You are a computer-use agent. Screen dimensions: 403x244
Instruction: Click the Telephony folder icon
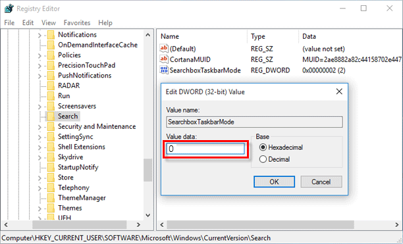[x=51, y=188]
